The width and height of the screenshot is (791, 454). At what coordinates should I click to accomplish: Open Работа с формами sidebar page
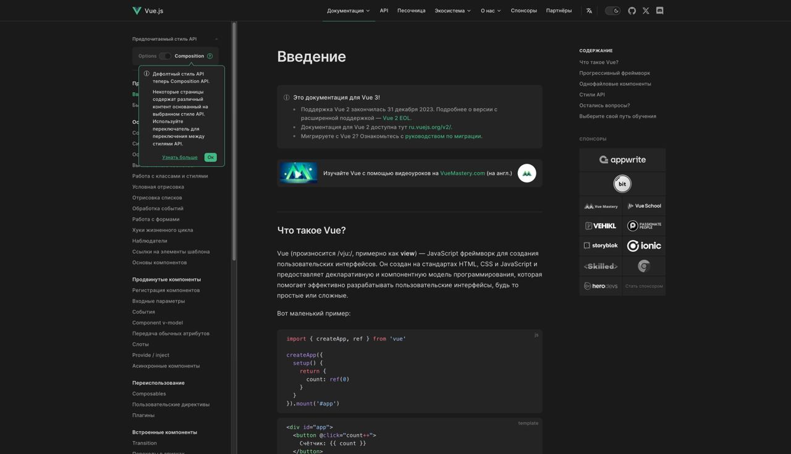coord(156,220)
